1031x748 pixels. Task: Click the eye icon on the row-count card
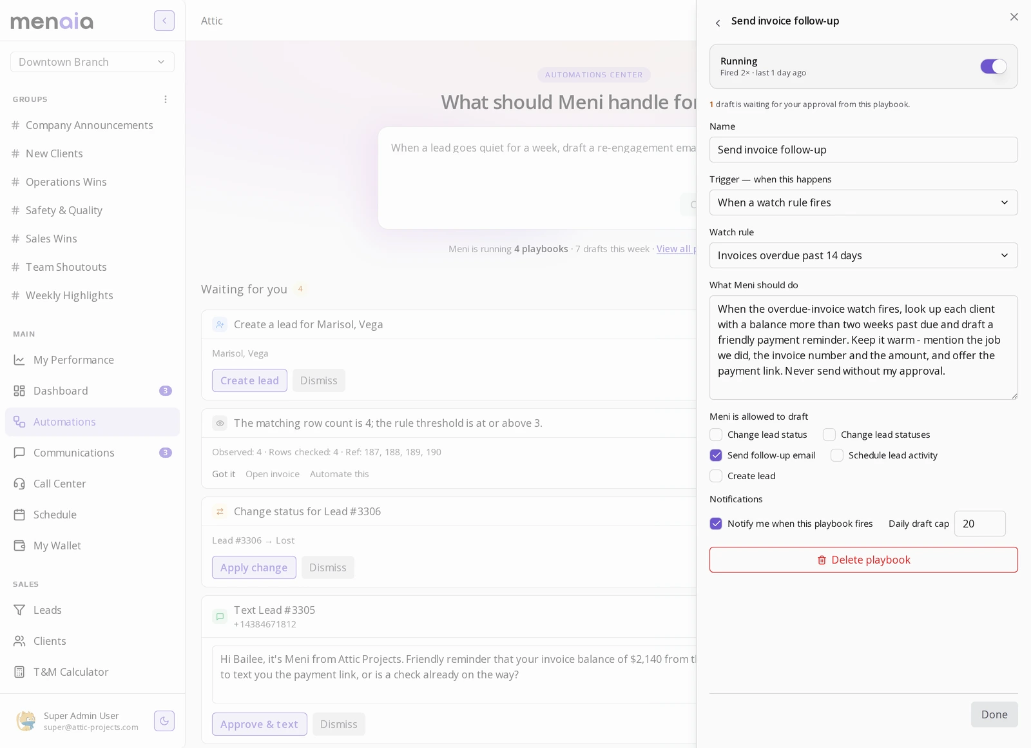(x=220, y=424)
